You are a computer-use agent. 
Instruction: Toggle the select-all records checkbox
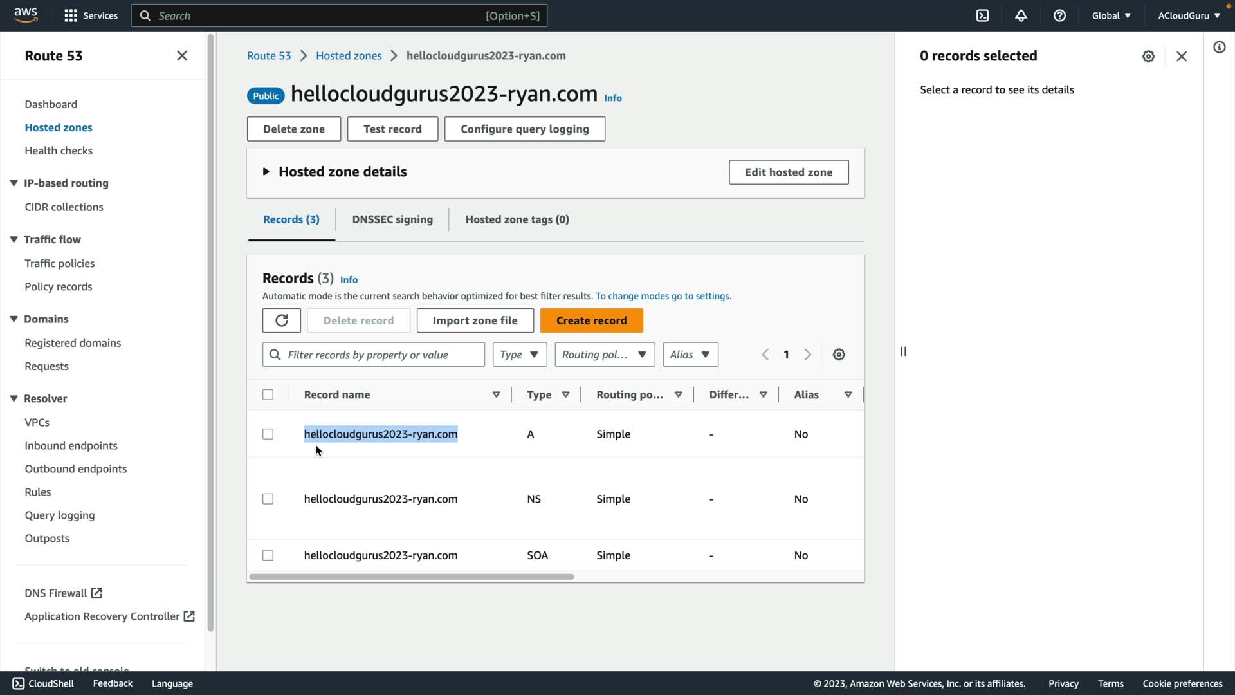pos(268,395)
